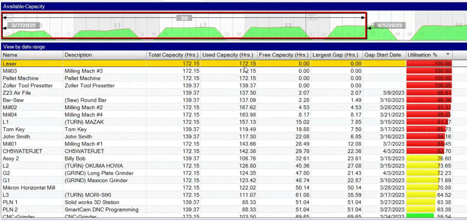Select the G1 resource row
This screenshot has height=221, width=467.
click(233, 180)
